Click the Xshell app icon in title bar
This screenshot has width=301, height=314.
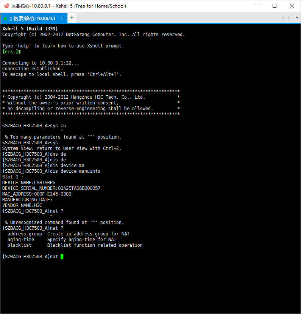click(x=6, y=6)
